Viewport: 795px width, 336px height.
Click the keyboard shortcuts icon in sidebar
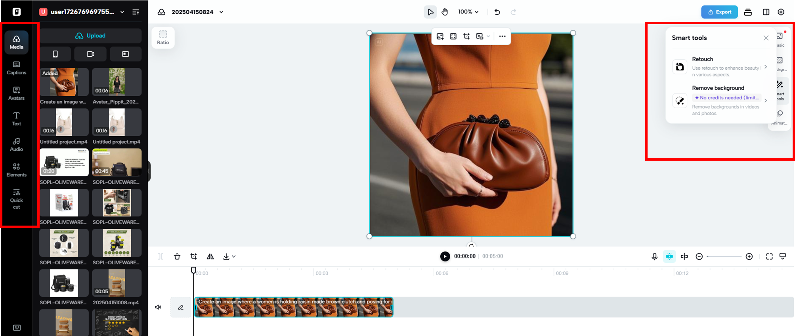(x=17, y=328)
